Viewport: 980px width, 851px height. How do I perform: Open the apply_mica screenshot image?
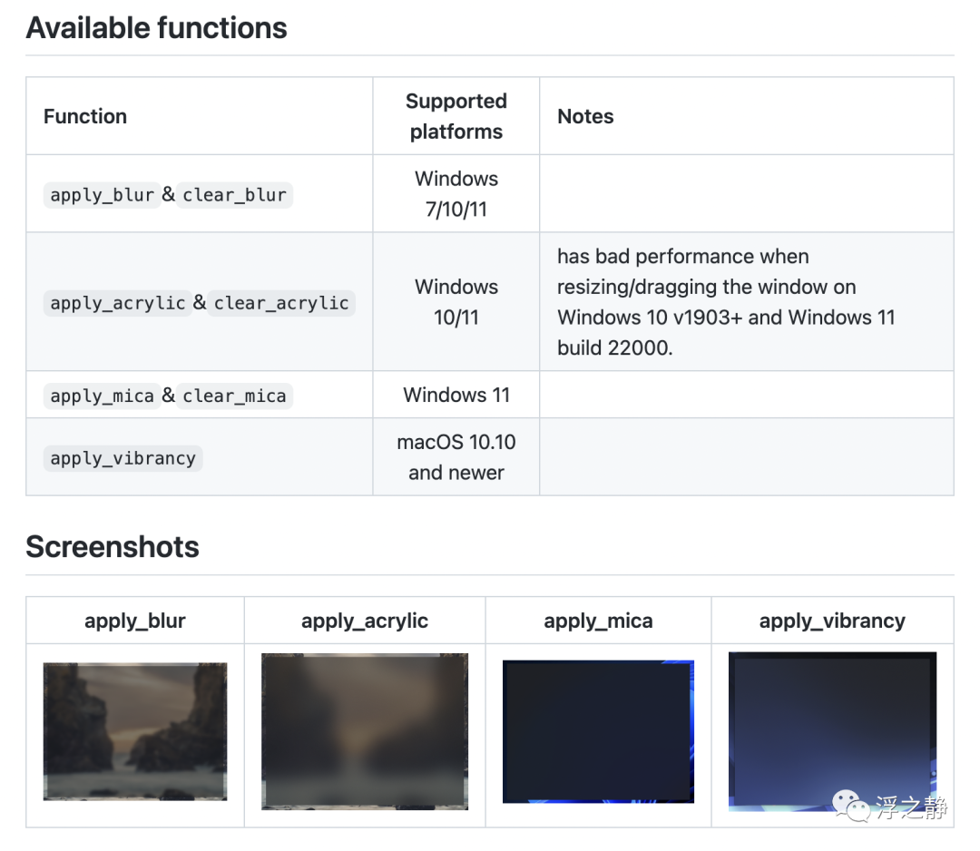(598, 731)
